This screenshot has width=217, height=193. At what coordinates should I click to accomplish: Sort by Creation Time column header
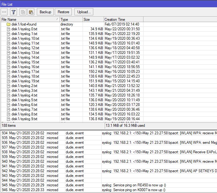point(124,19)
